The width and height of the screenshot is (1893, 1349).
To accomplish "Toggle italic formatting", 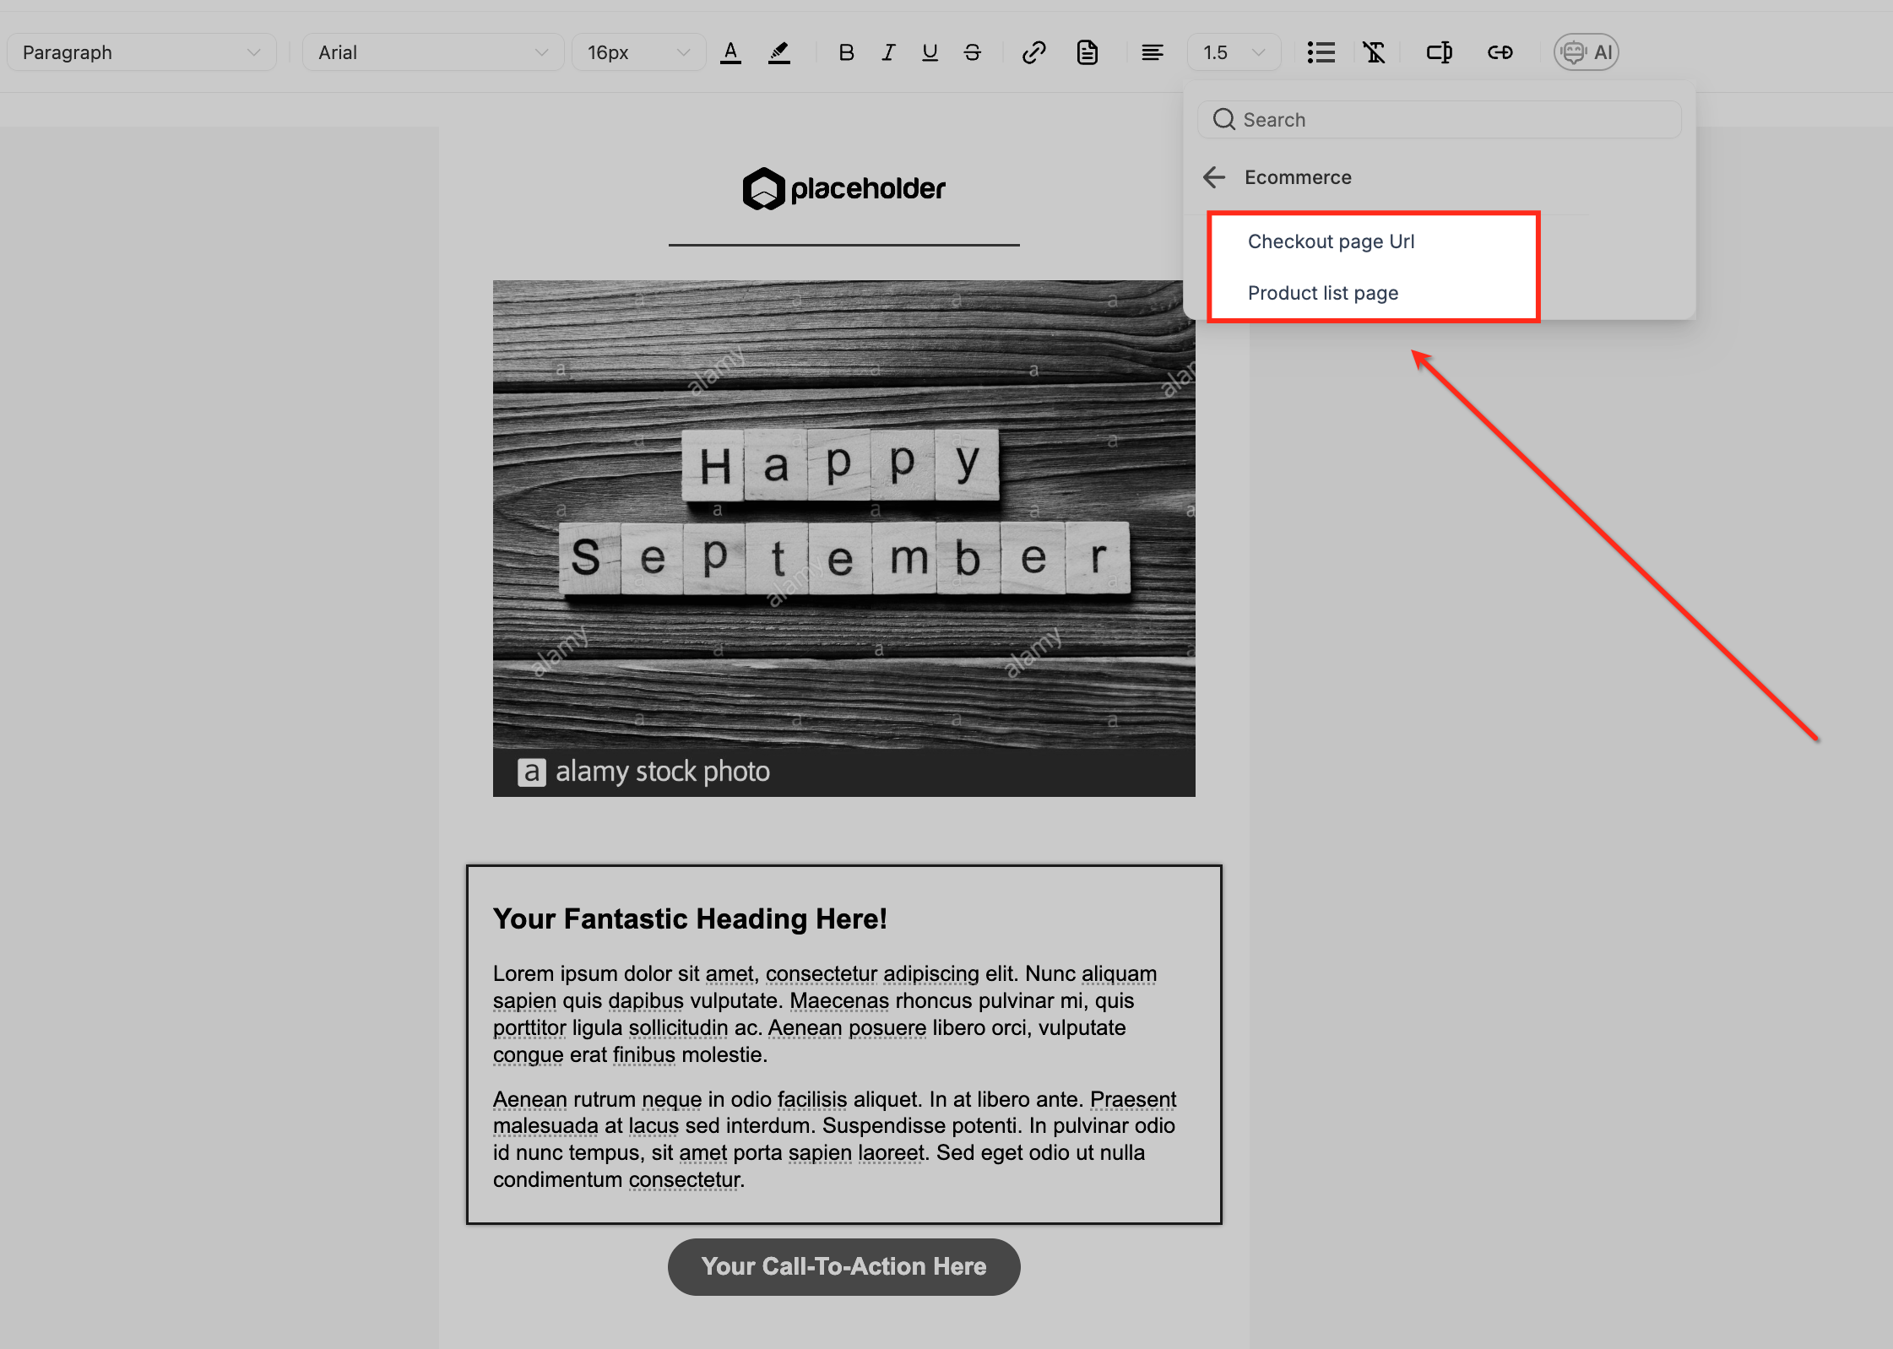I will point(888,52).
